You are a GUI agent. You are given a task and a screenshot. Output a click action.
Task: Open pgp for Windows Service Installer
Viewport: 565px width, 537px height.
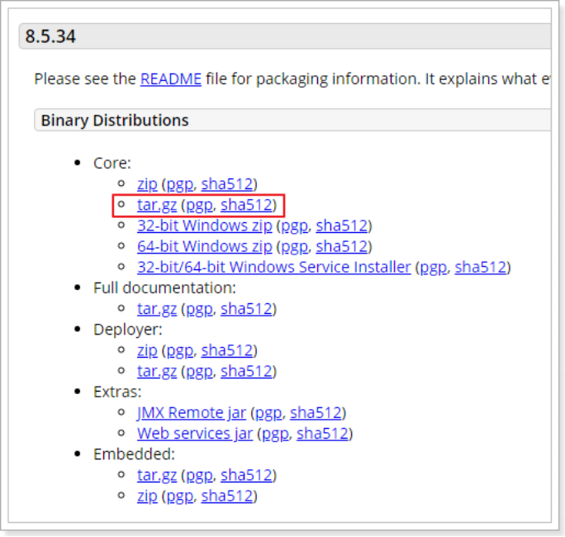[x=434, y=268]
